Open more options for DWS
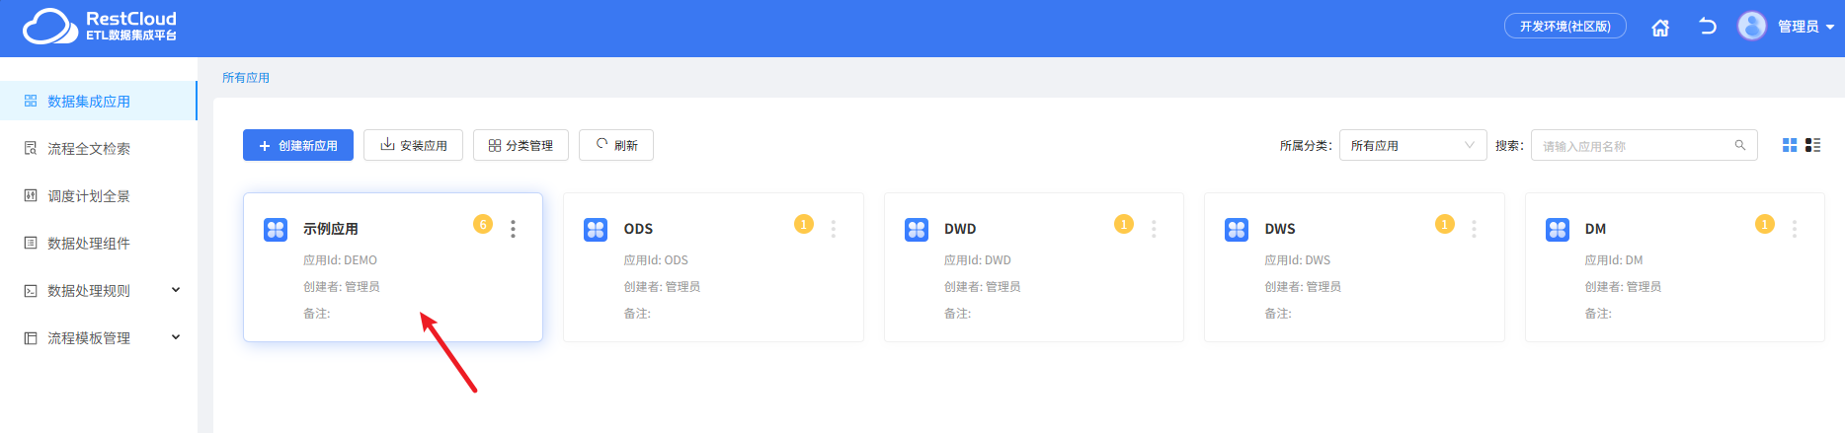This screenshot has height=433, width=1845. (1474, 229)
